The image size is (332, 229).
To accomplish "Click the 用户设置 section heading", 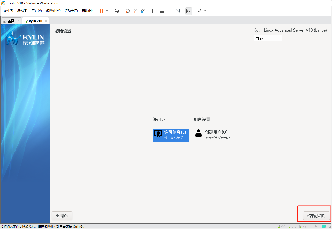I will point(202,119).
